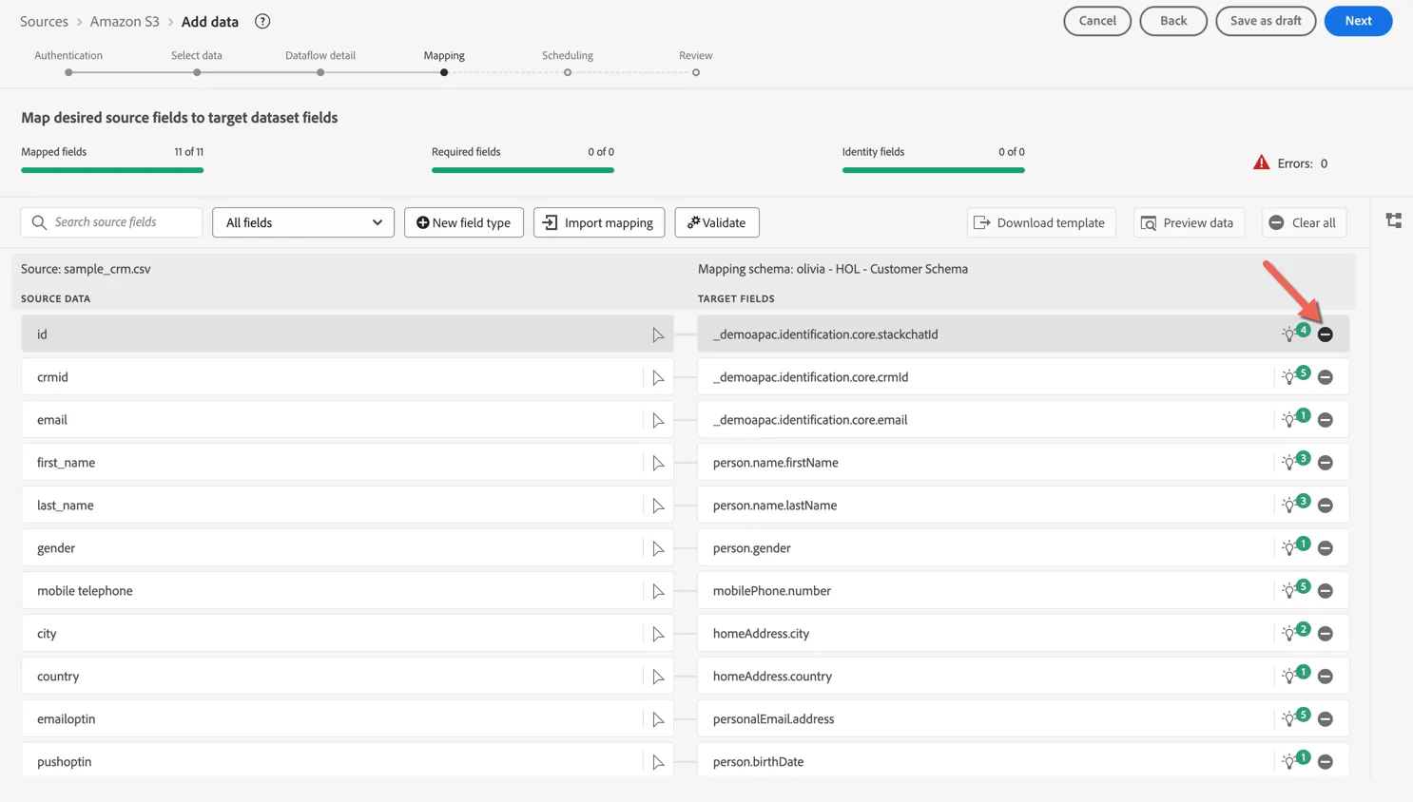Go to the Authentication step

(x=68, y=63)
